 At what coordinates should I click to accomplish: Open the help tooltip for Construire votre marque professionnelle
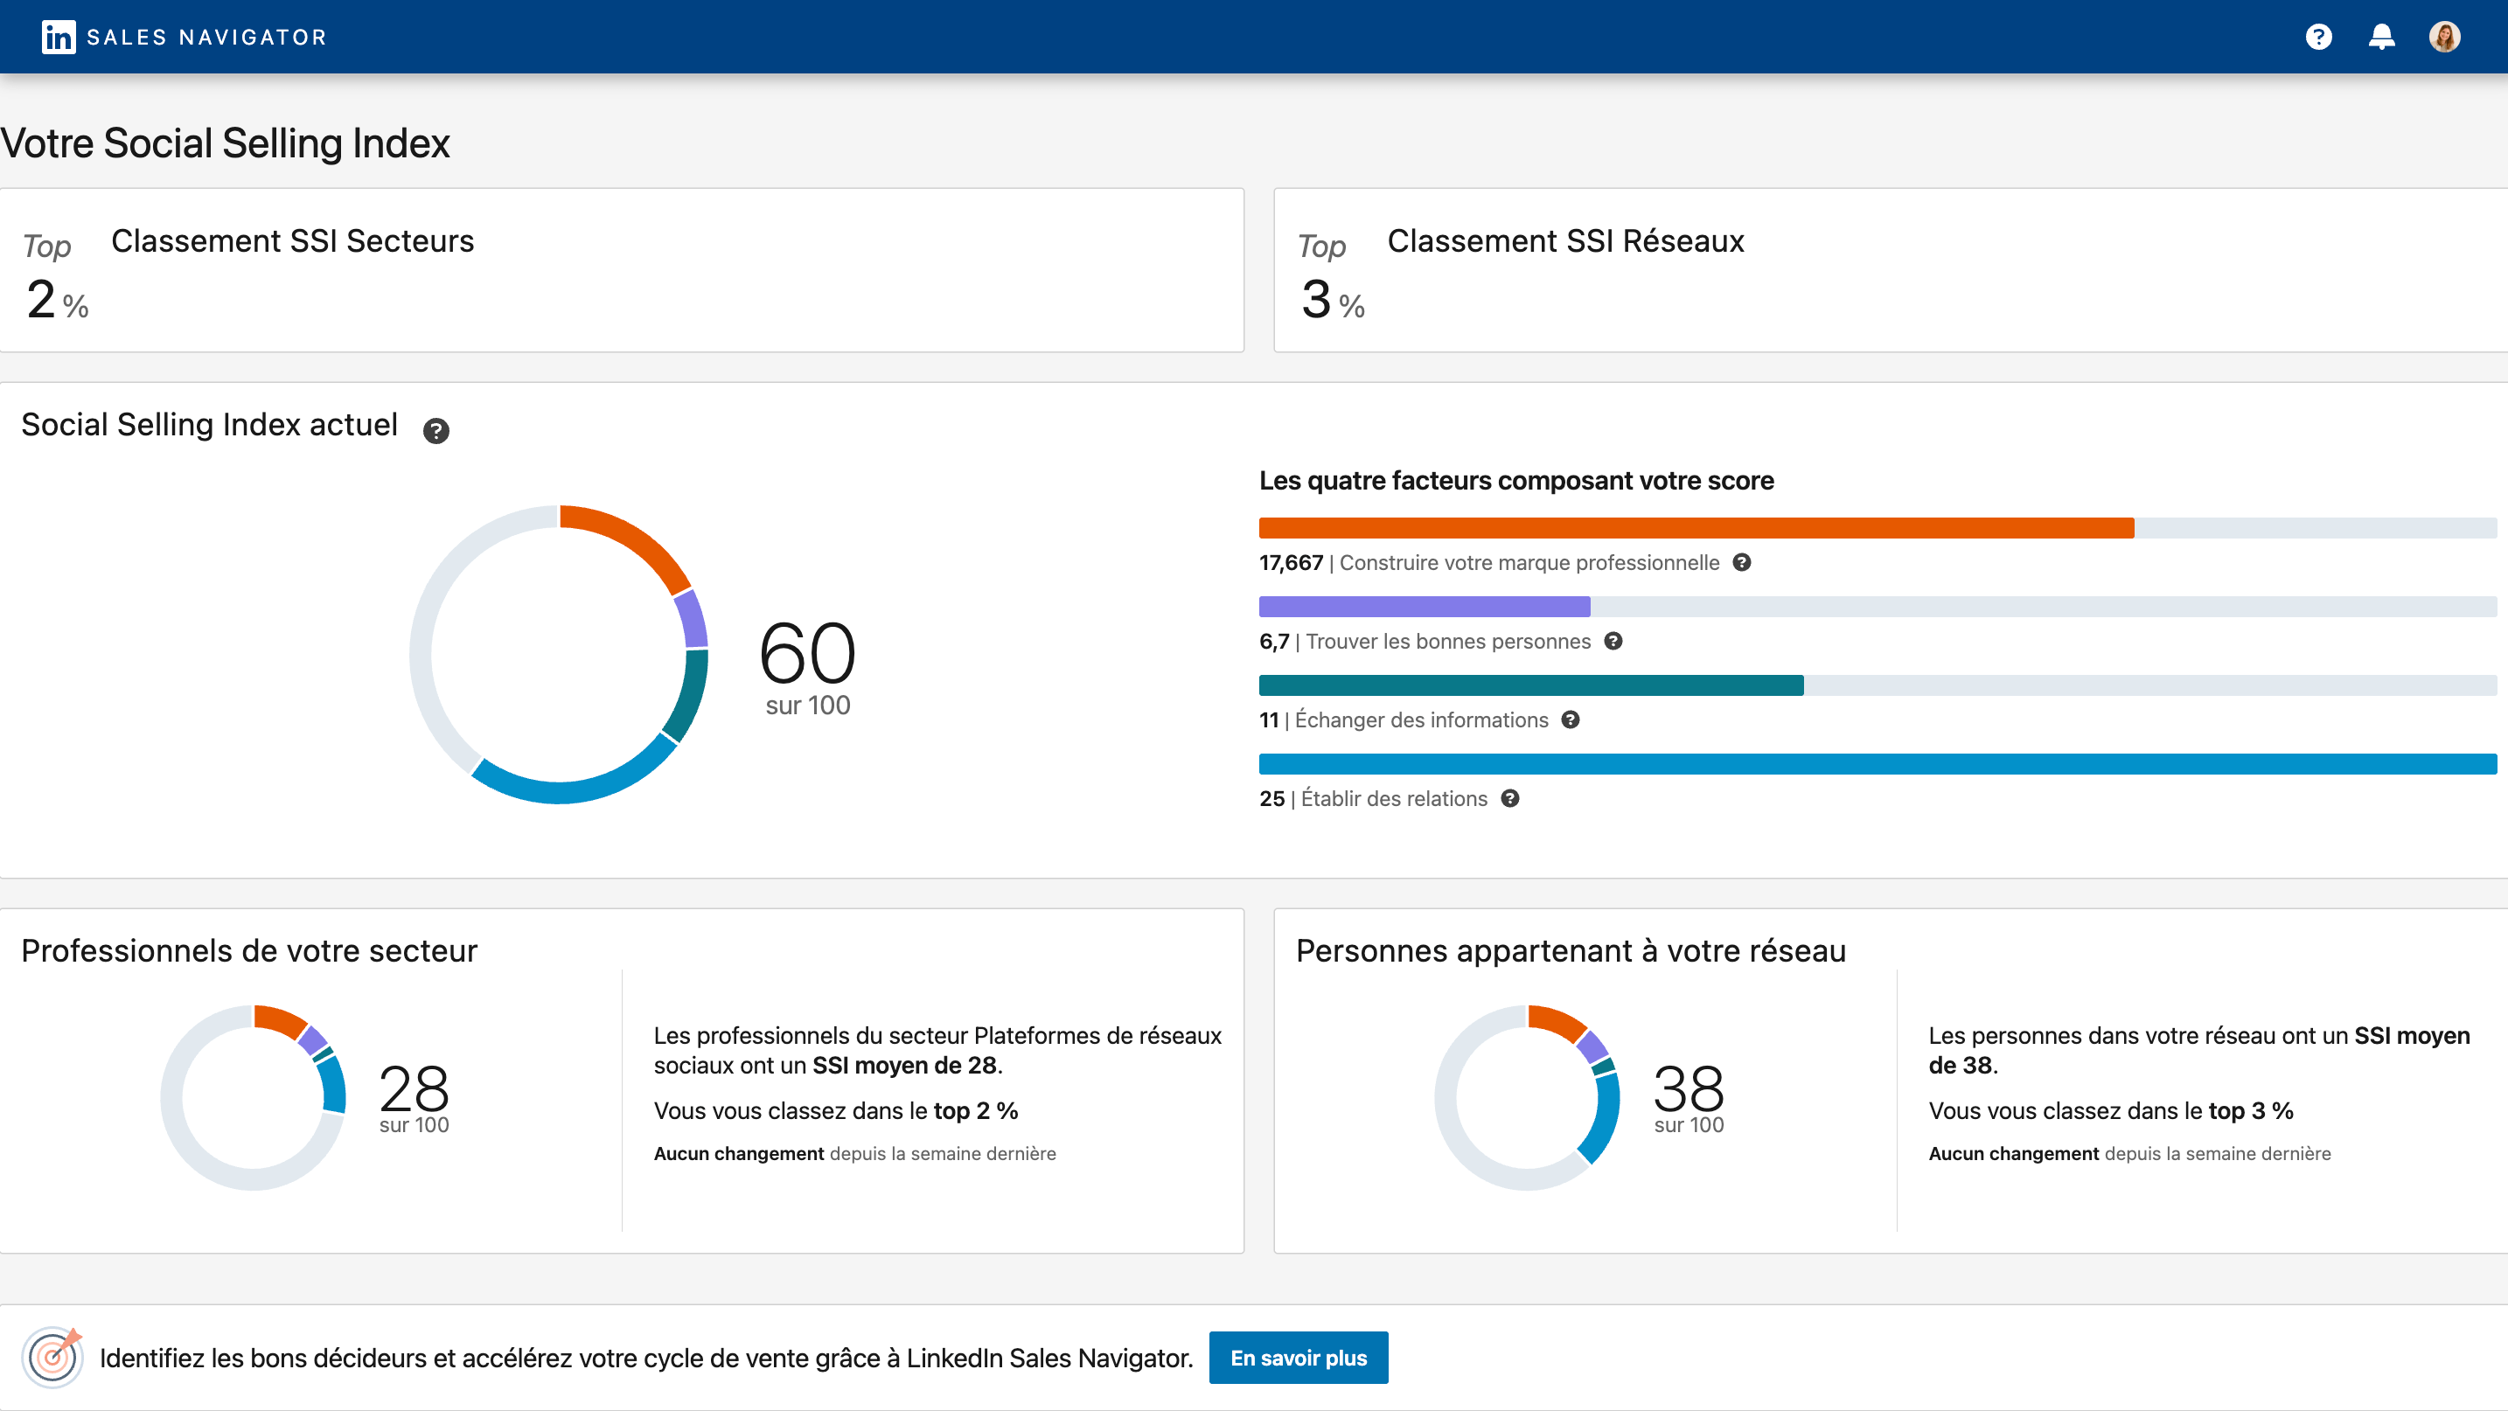click(x=1742, y=562)
